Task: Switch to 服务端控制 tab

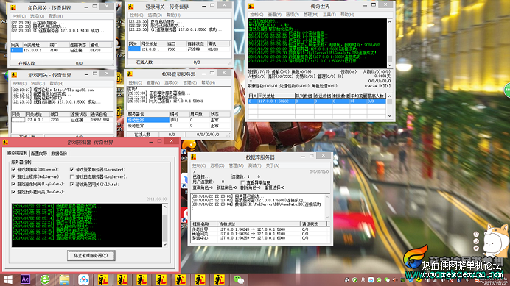Action: (x=17, y=153)
